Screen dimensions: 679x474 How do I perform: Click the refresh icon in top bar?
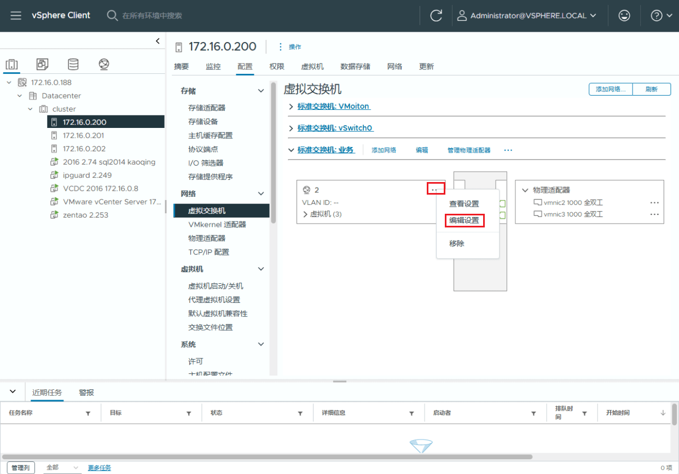(436, 15)
